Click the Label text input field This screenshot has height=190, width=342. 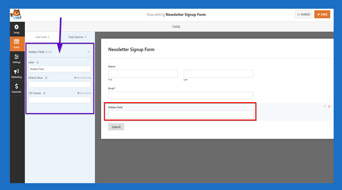[60, 69]
